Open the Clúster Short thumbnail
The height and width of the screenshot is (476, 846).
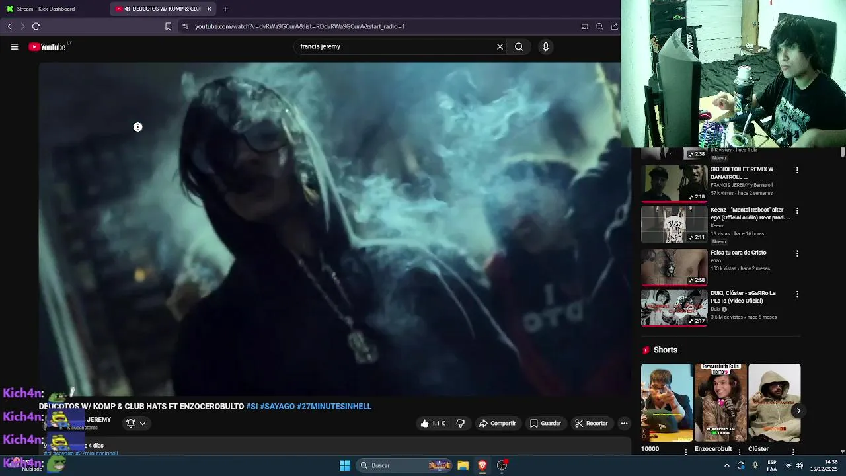pyautogui.click(x=774, y=403)
